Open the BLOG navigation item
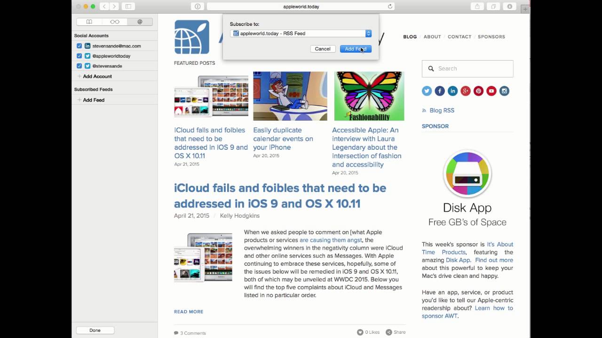Image resolution: width=602 pixels, height=338 pixels. (410, 37)
